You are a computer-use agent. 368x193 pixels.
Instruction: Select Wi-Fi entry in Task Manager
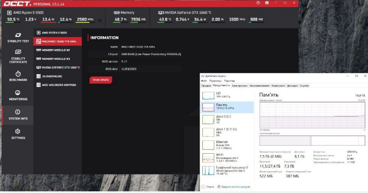(x=227, y=158)
